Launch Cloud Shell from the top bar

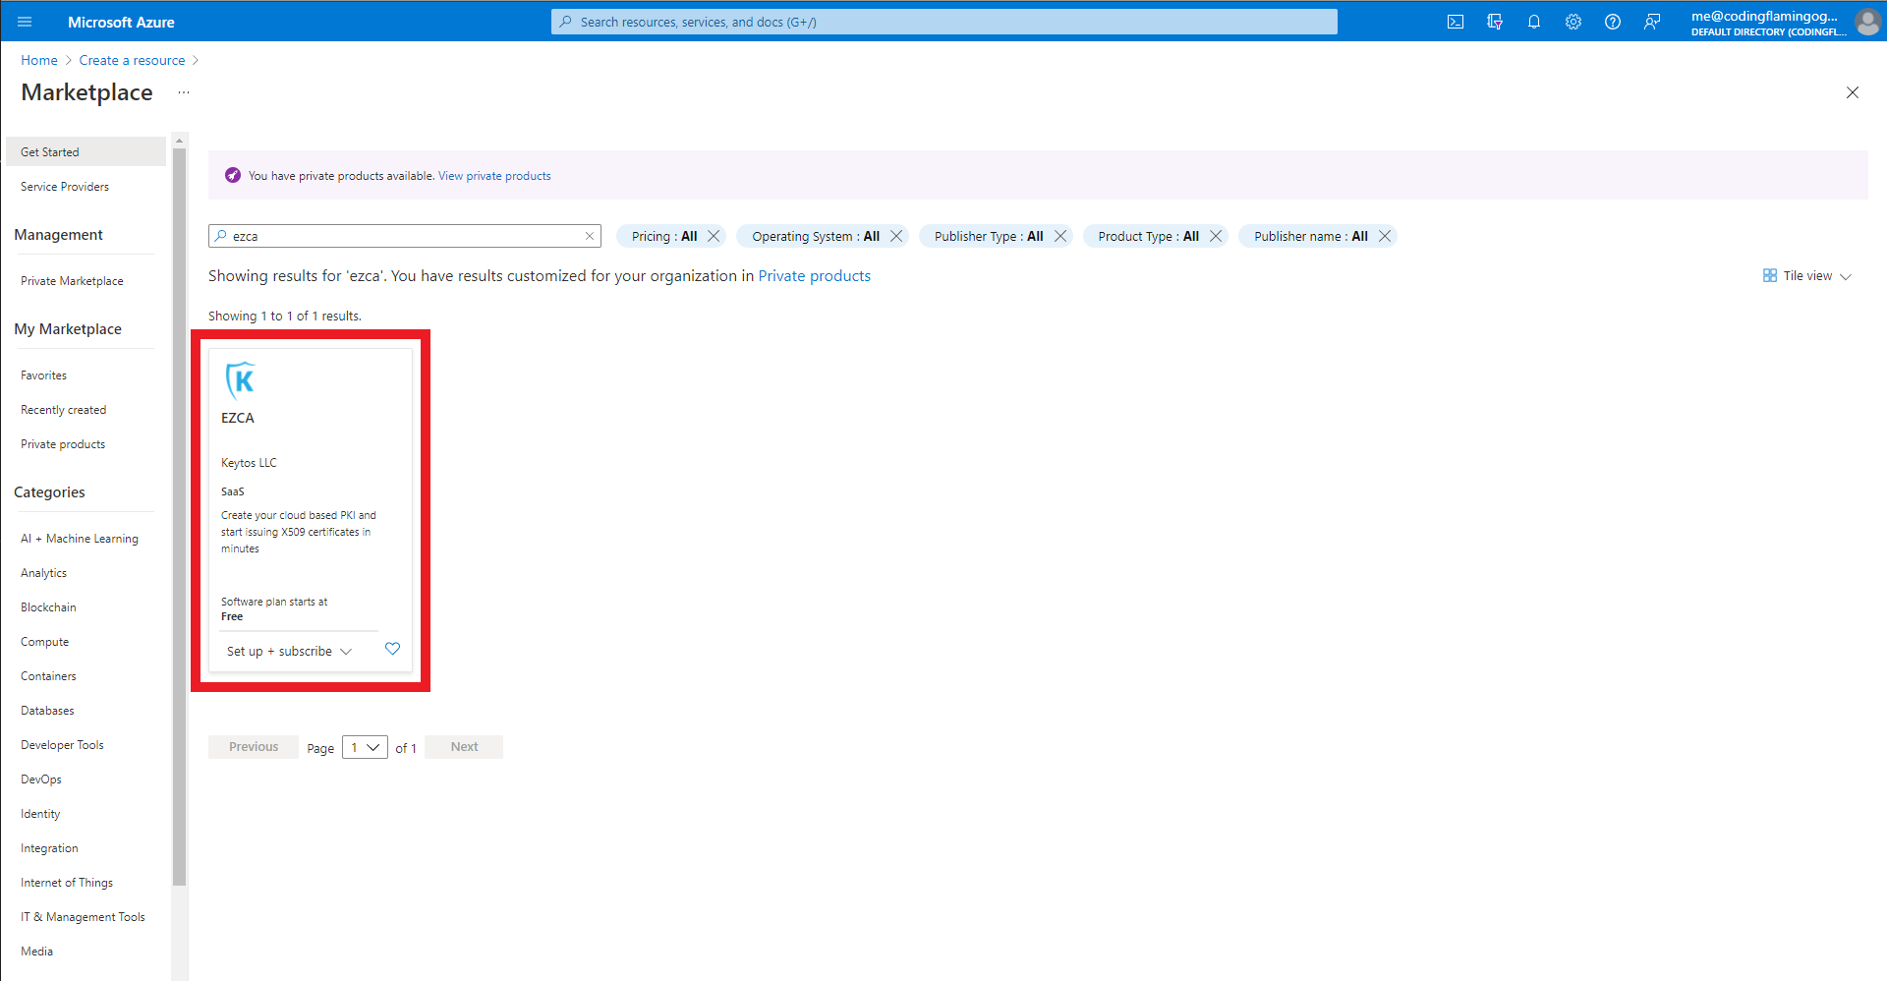point(1456,22)
